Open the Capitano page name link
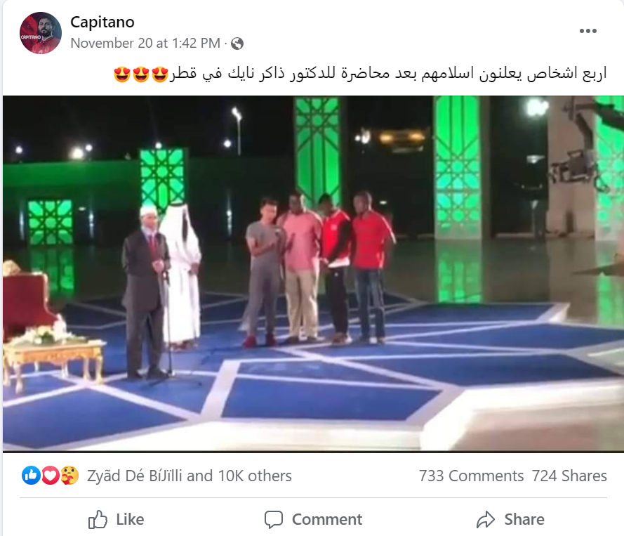 pos(102,22)
